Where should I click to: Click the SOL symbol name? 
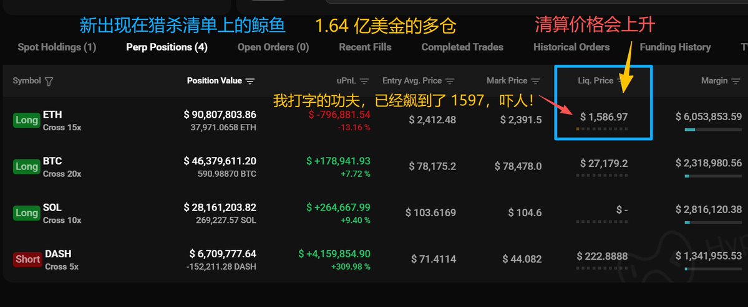pyautogui.click(x=52, y=207)
